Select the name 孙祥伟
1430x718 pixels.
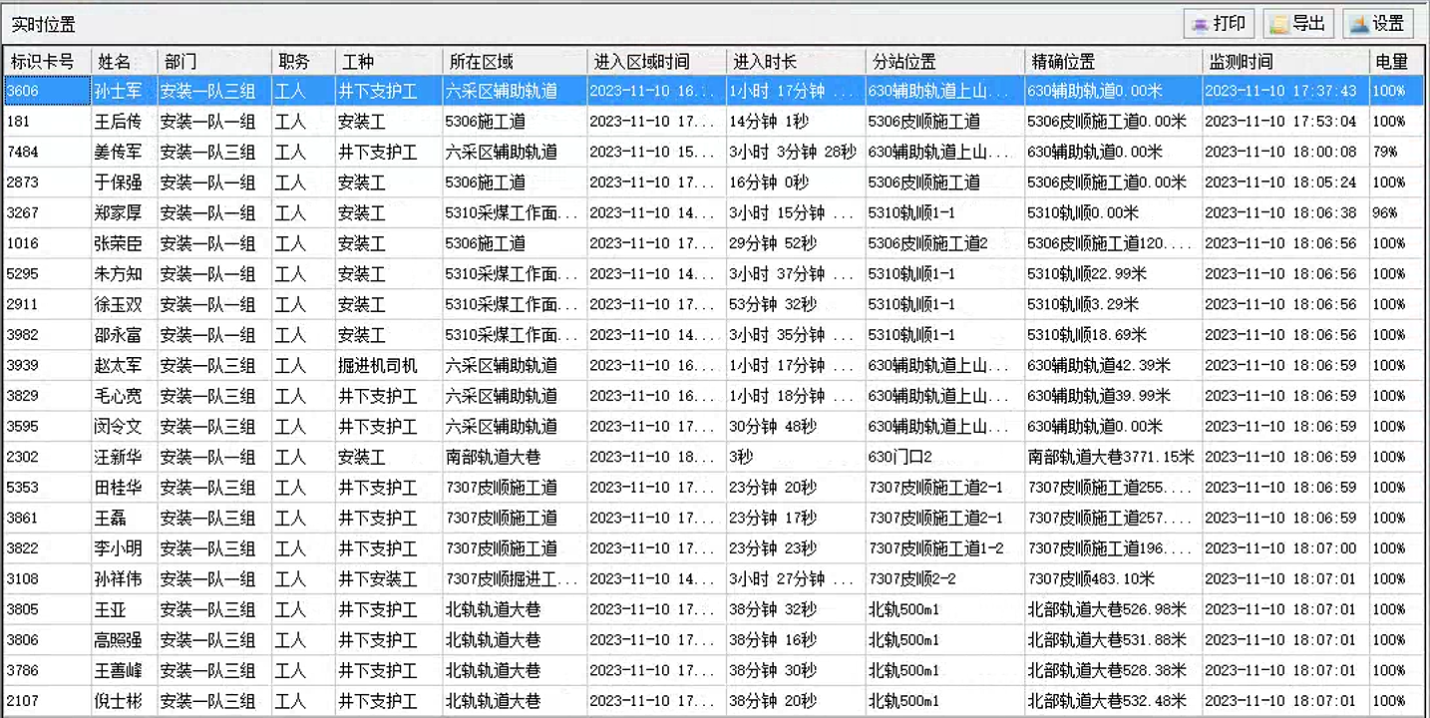[118, 579]
